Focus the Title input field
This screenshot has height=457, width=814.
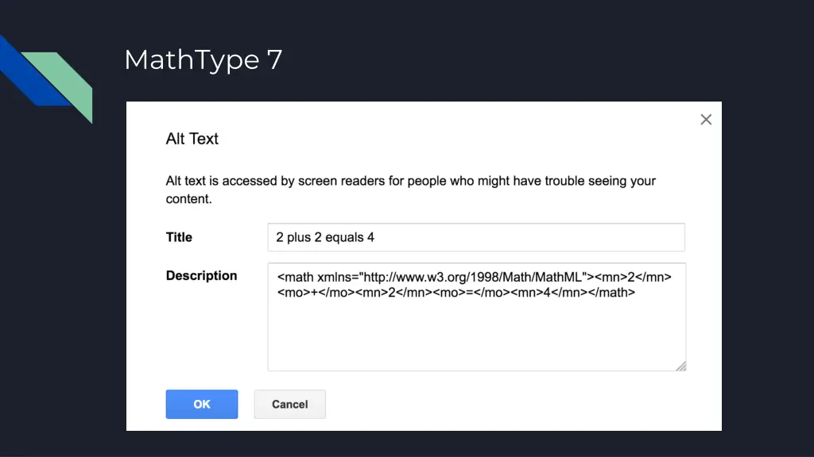point(476,237)
